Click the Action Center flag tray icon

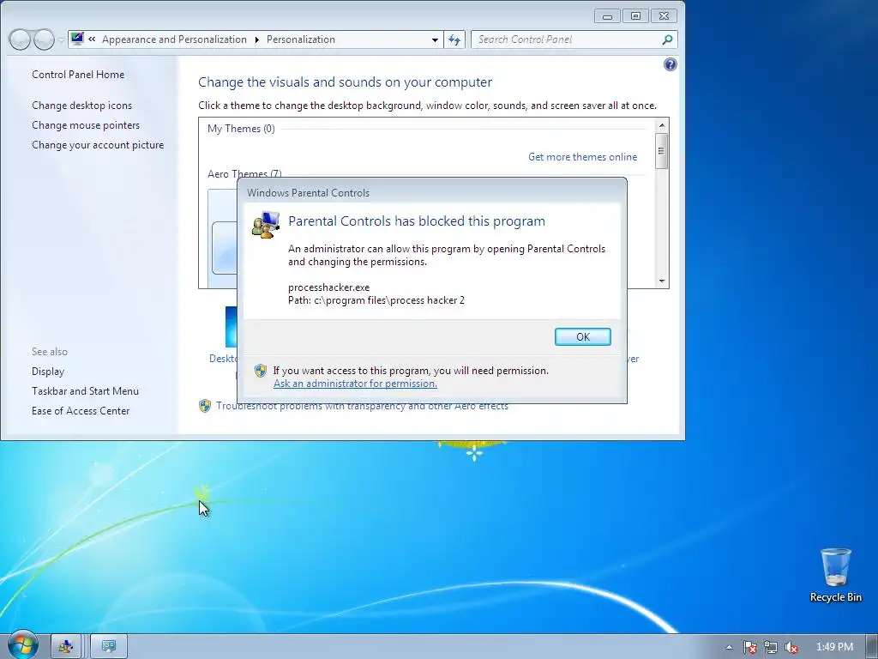tap(749, 647)
